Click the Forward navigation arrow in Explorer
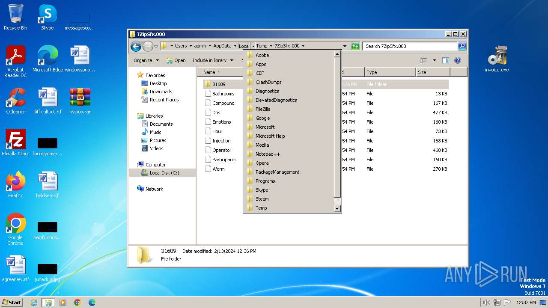The height and width of the screenshot is (308, 548). 148,46
